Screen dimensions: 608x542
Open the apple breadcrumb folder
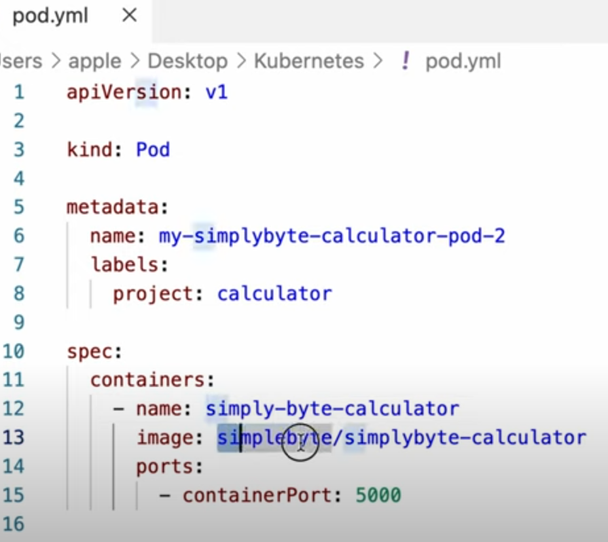[96, 61]
